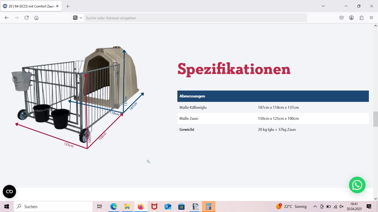
Task: Open a new browser tab
Action: pyautogui.click(x=68, y=6)
